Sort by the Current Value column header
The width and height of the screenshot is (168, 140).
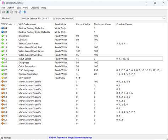84,24
